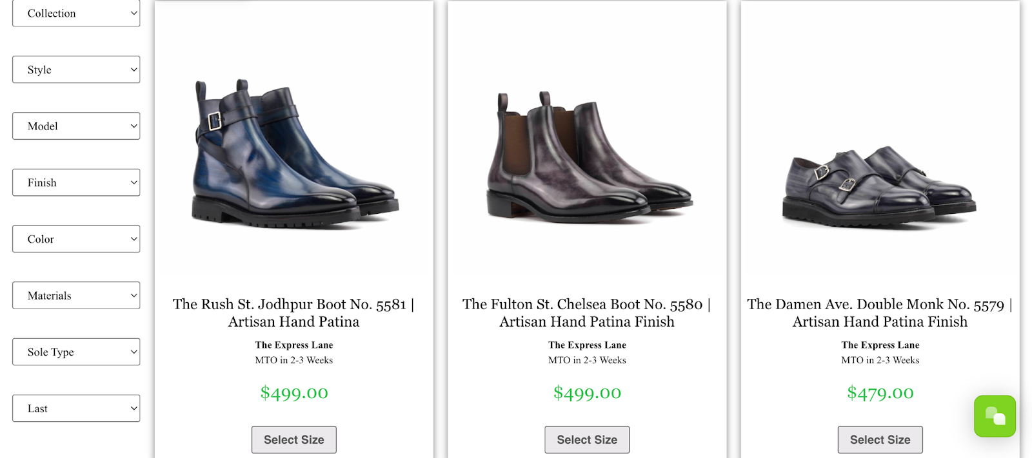
Task: Click Select Size for the Double Monk
Action: pyautogui.click(x=880, y=439)
